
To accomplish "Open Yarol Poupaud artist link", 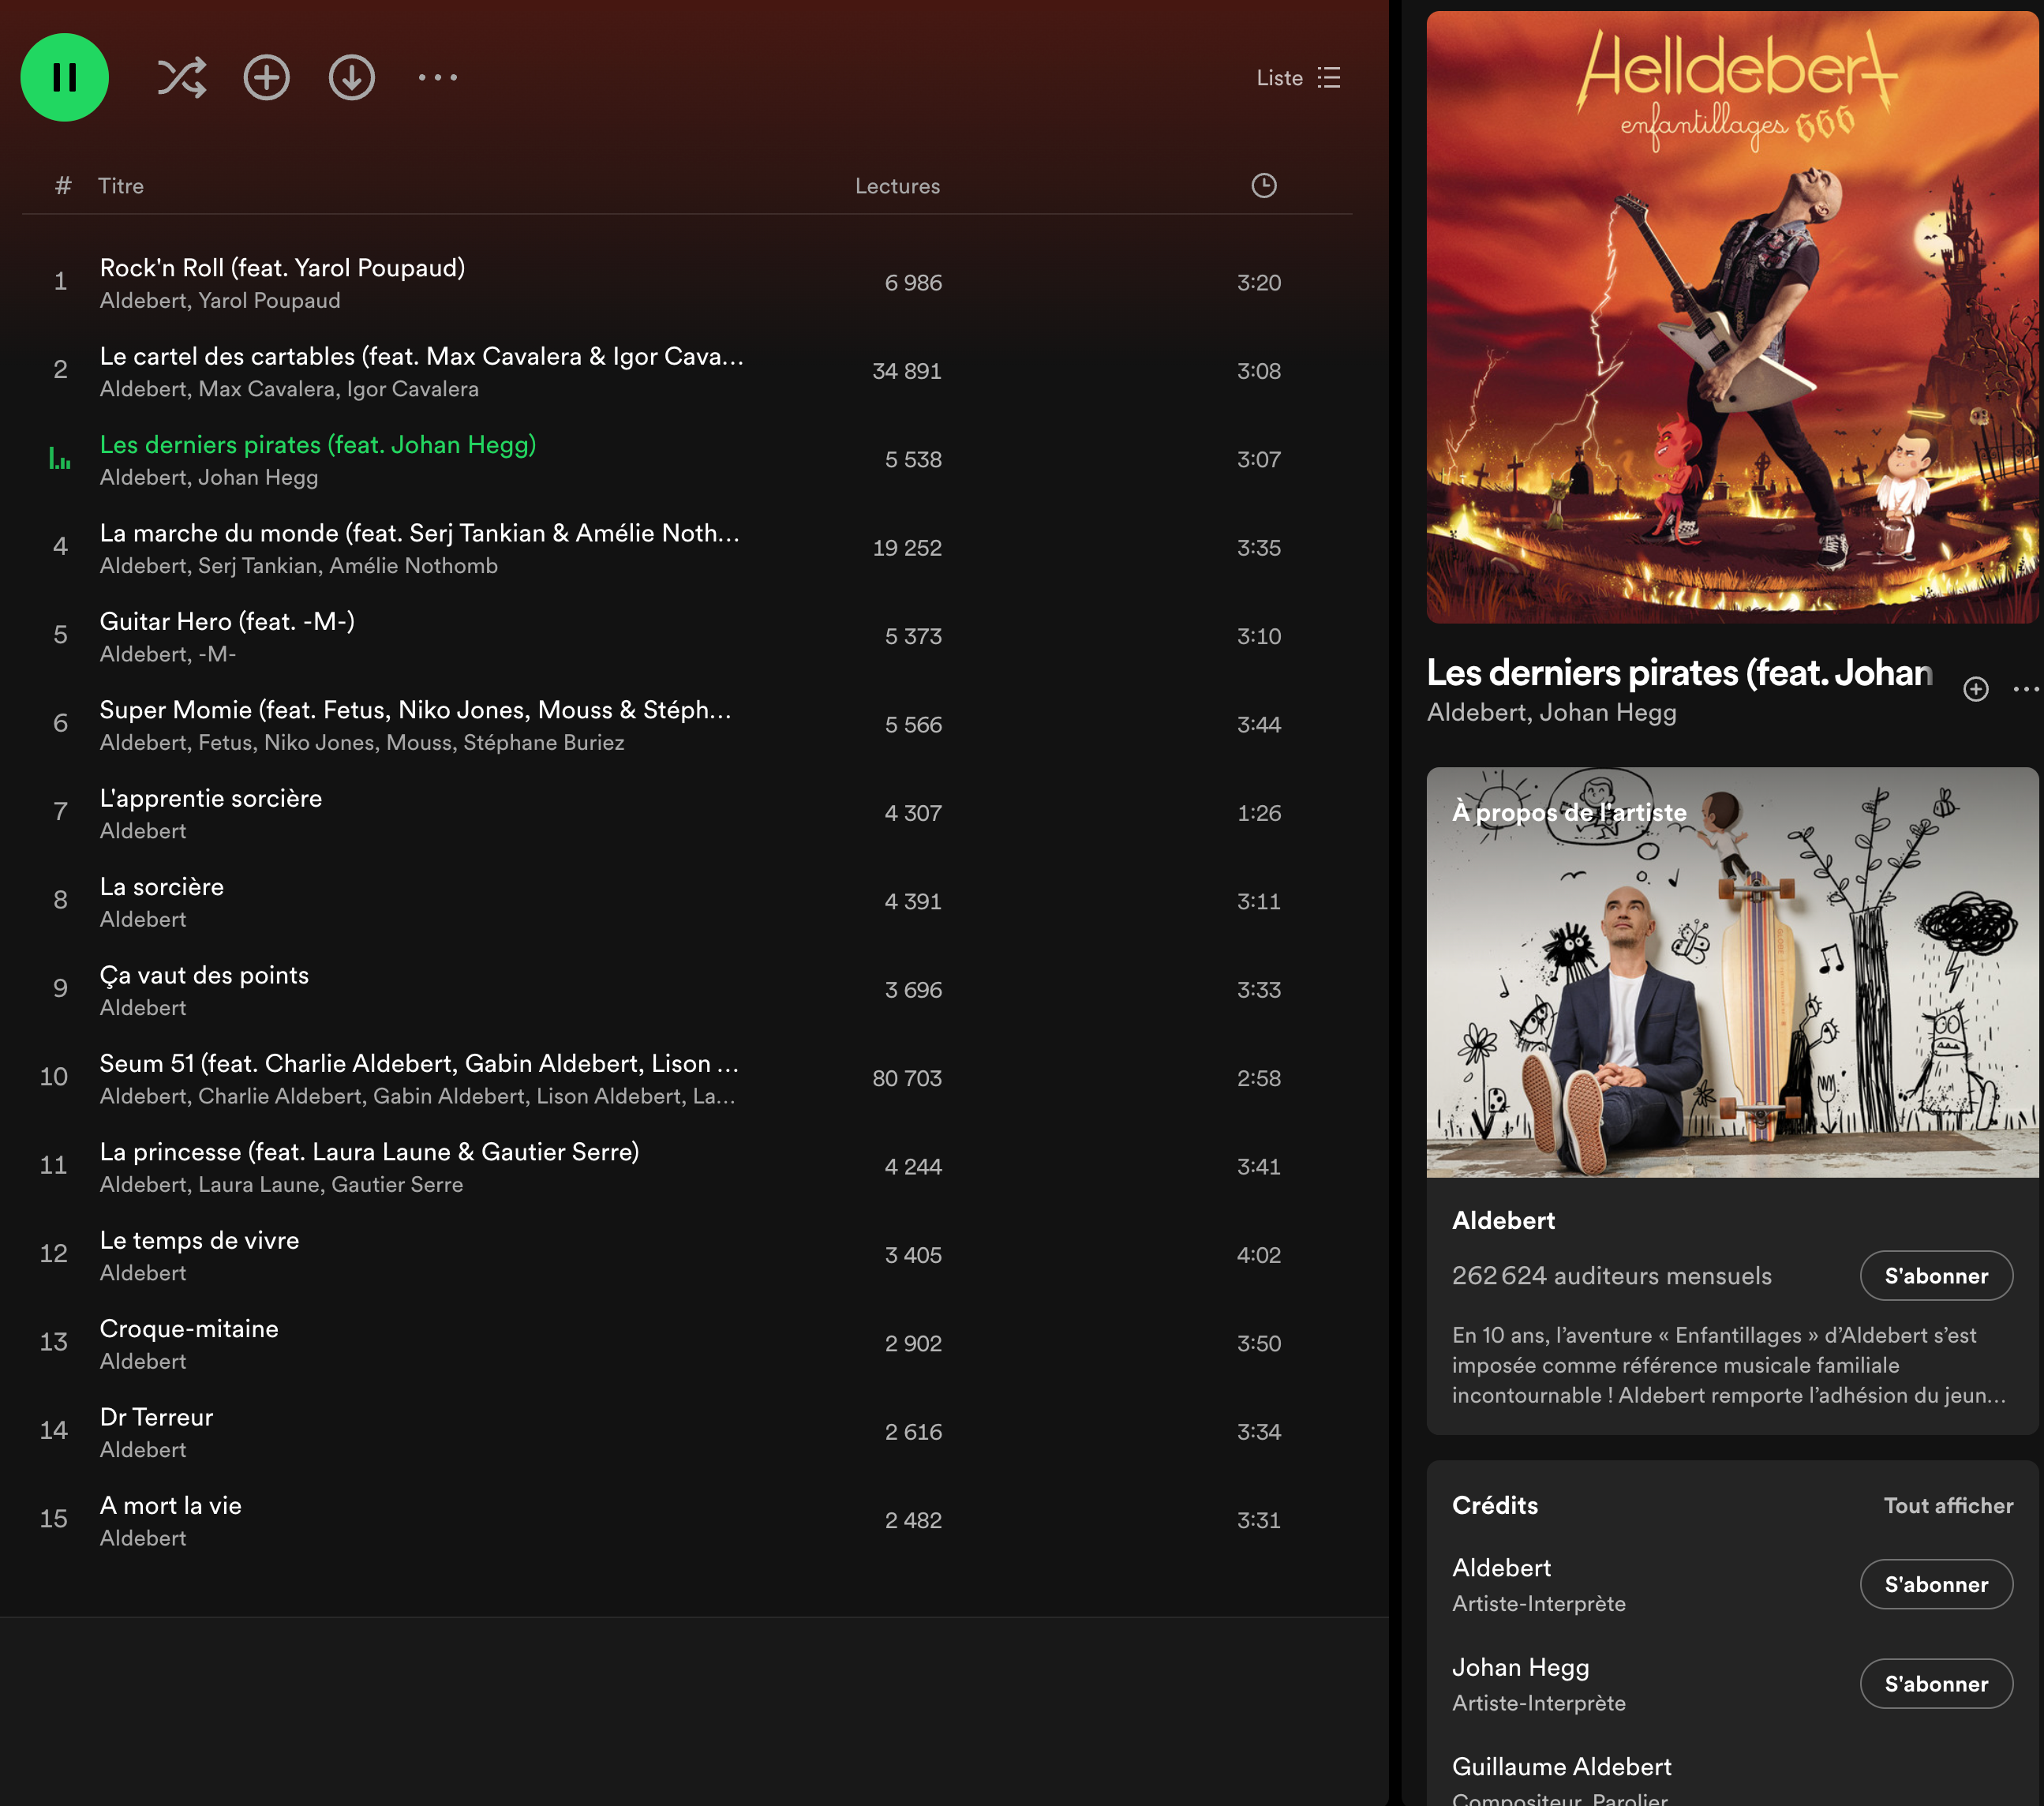I will [x=269, y=301].
